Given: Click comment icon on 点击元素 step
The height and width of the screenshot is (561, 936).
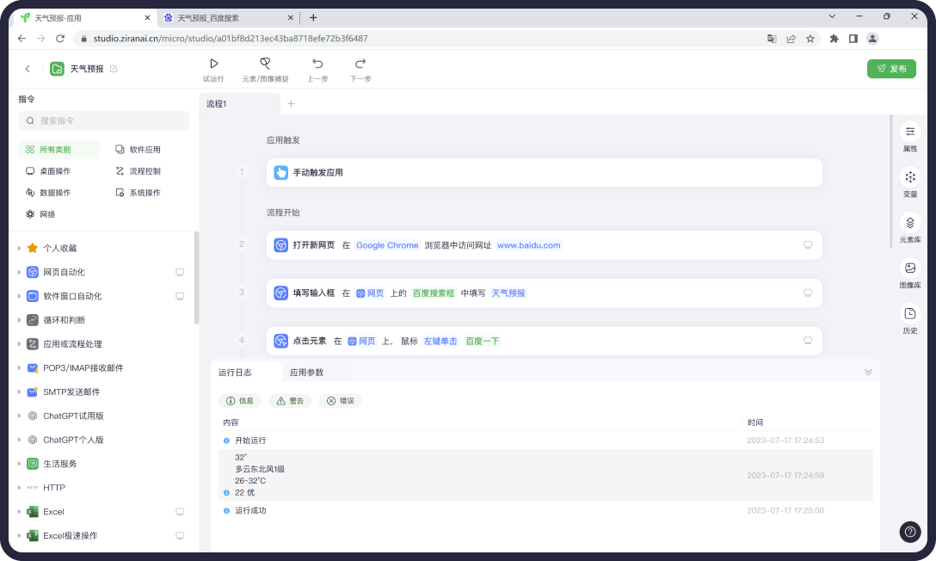Looking at the screenshot, I should point(808,340).
